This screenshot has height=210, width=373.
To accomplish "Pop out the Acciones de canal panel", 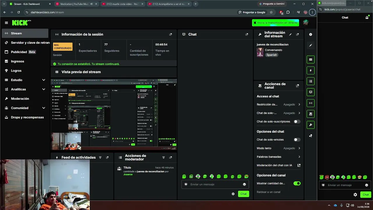I will tap(297, 86).
